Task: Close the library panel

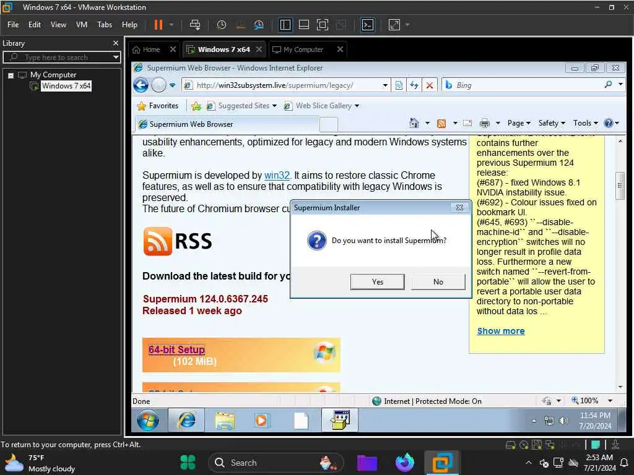Action: [x=116, y=43]
